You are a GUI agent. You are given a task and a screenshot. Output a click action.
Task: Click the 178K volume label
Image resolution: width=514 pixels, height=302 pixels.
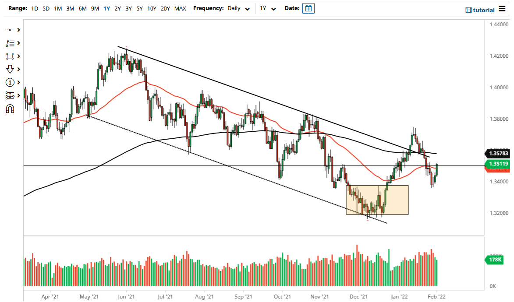[x=494, y=260]
